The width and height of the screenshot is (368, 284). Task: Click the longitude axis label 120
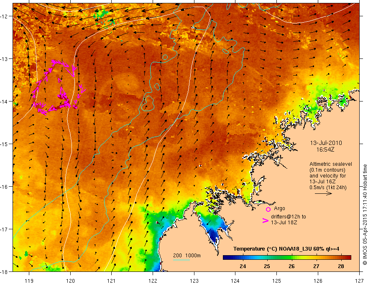[70, 281]
